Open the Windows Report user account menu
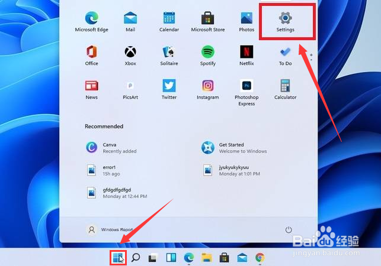381x266 pixels. point(110,229)
